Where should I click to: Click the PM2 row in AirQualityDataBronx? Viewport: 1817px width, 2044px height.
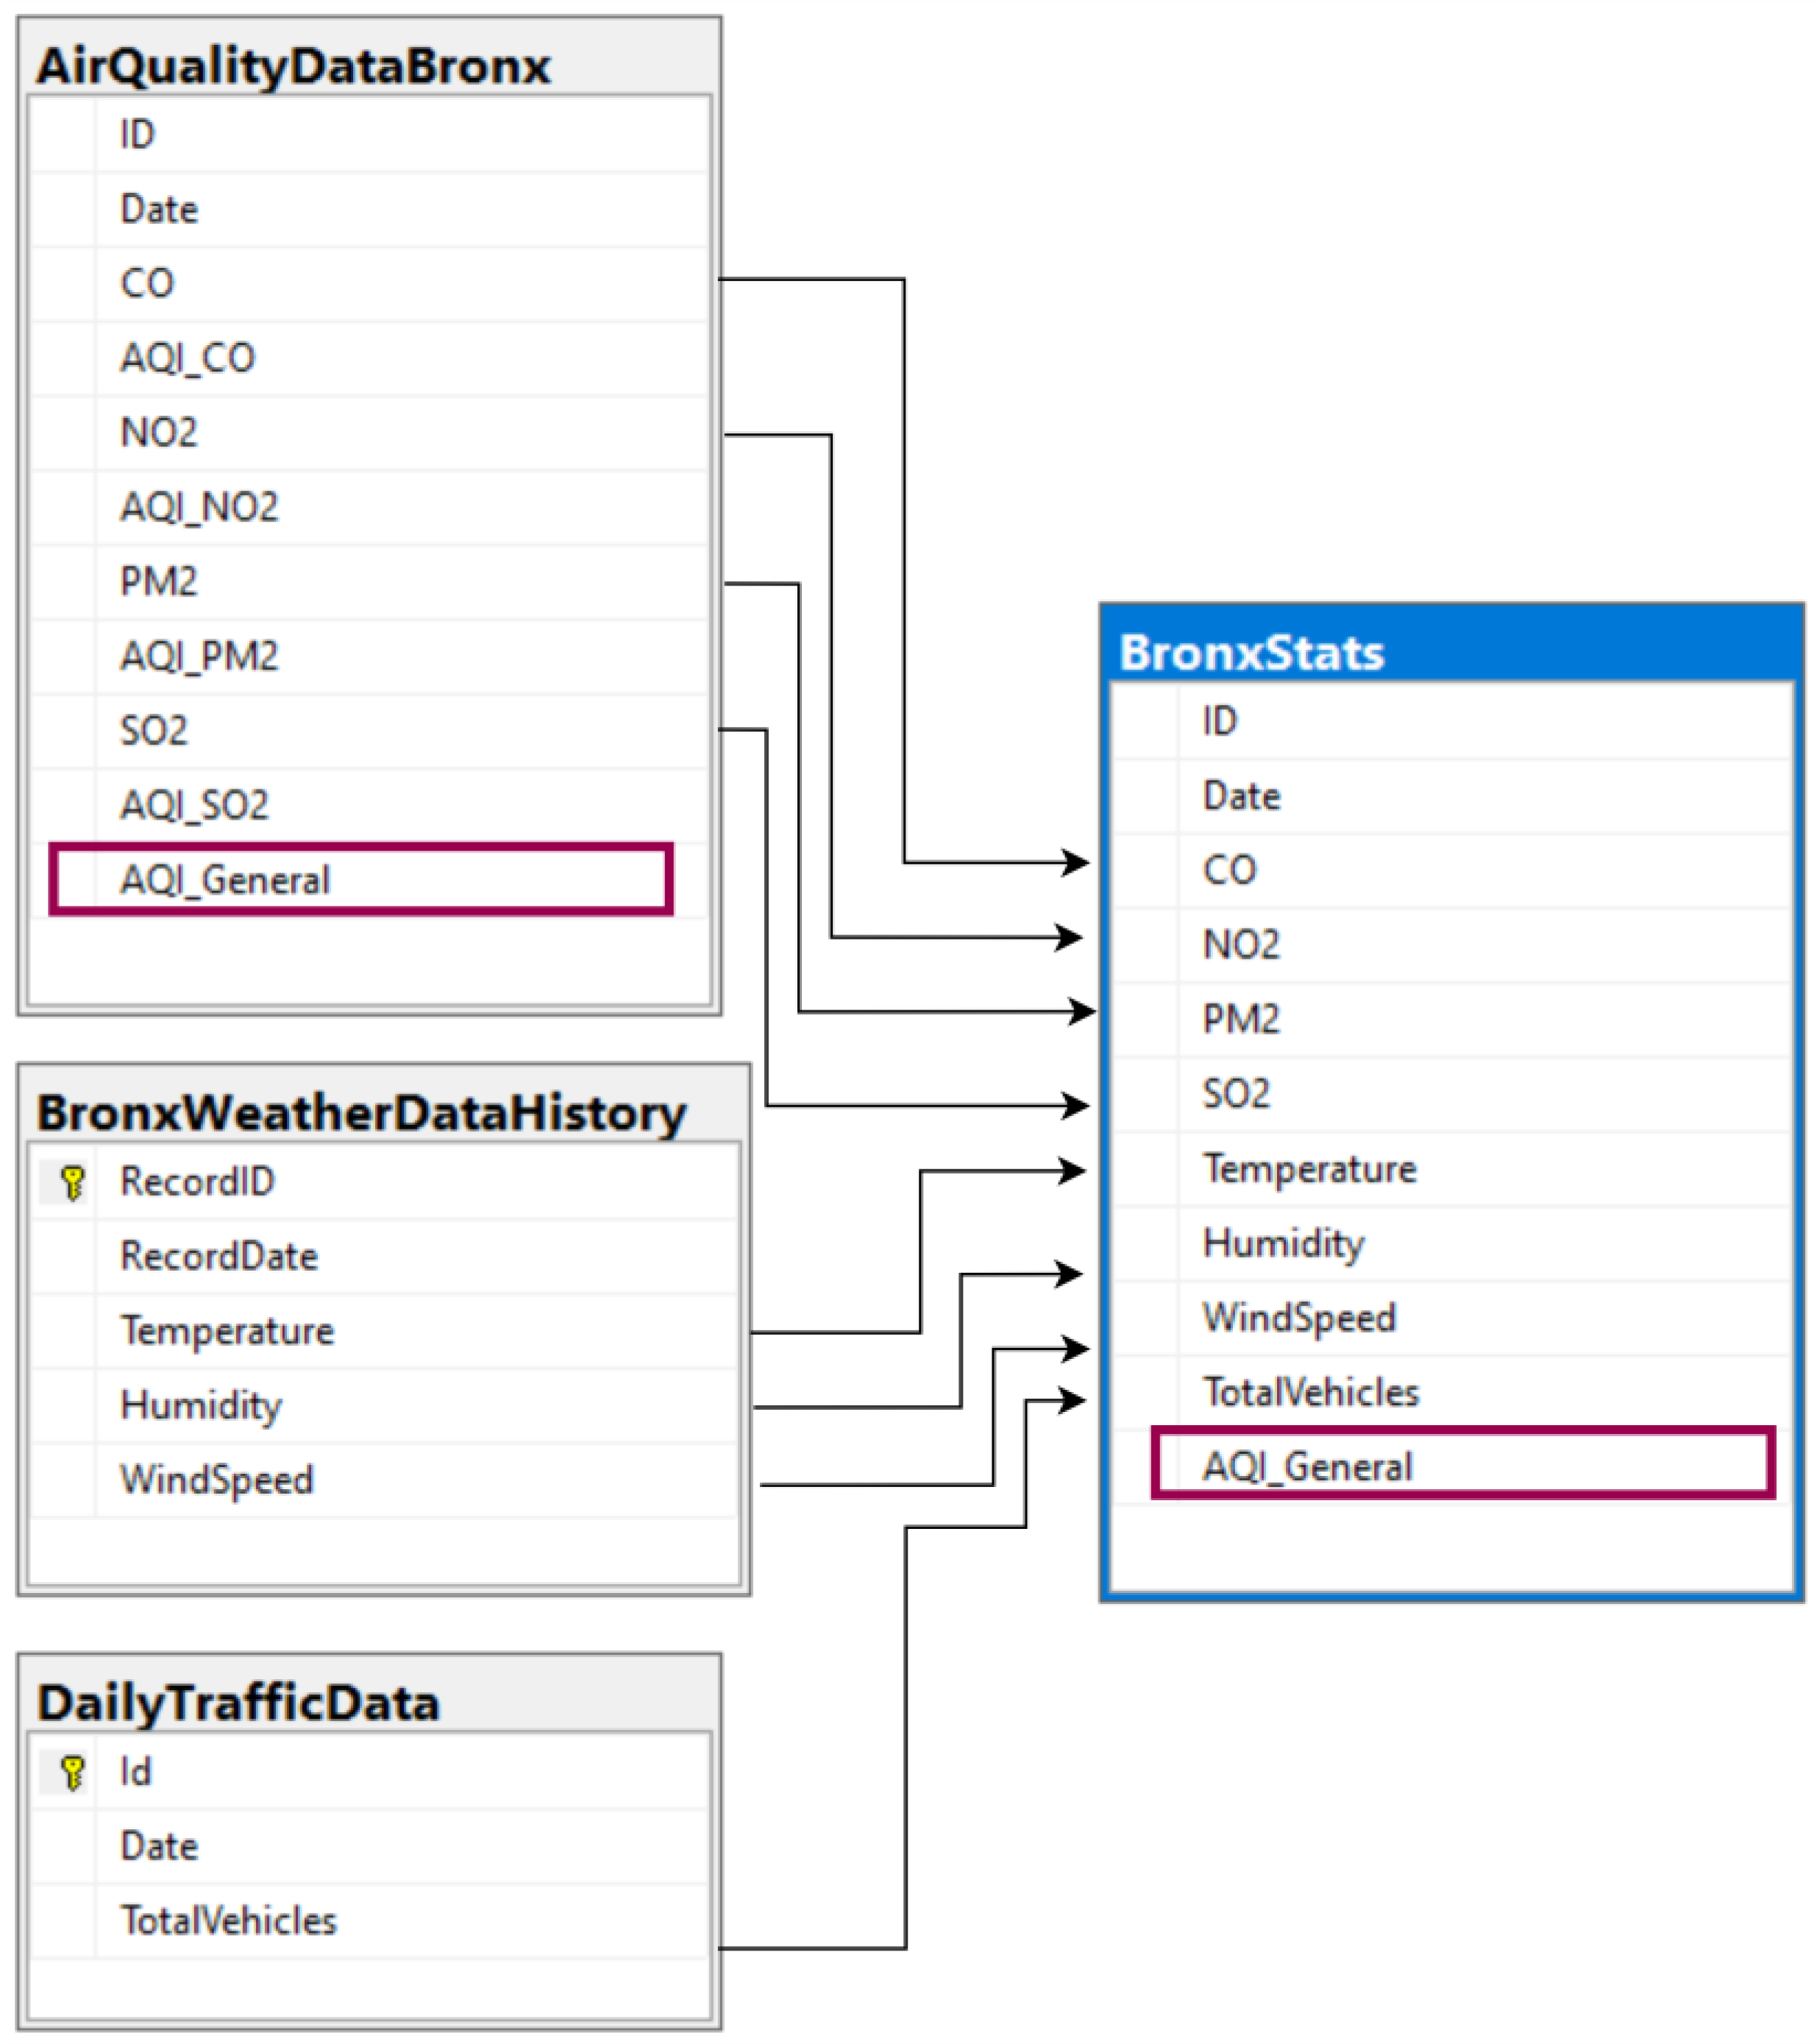159,582
